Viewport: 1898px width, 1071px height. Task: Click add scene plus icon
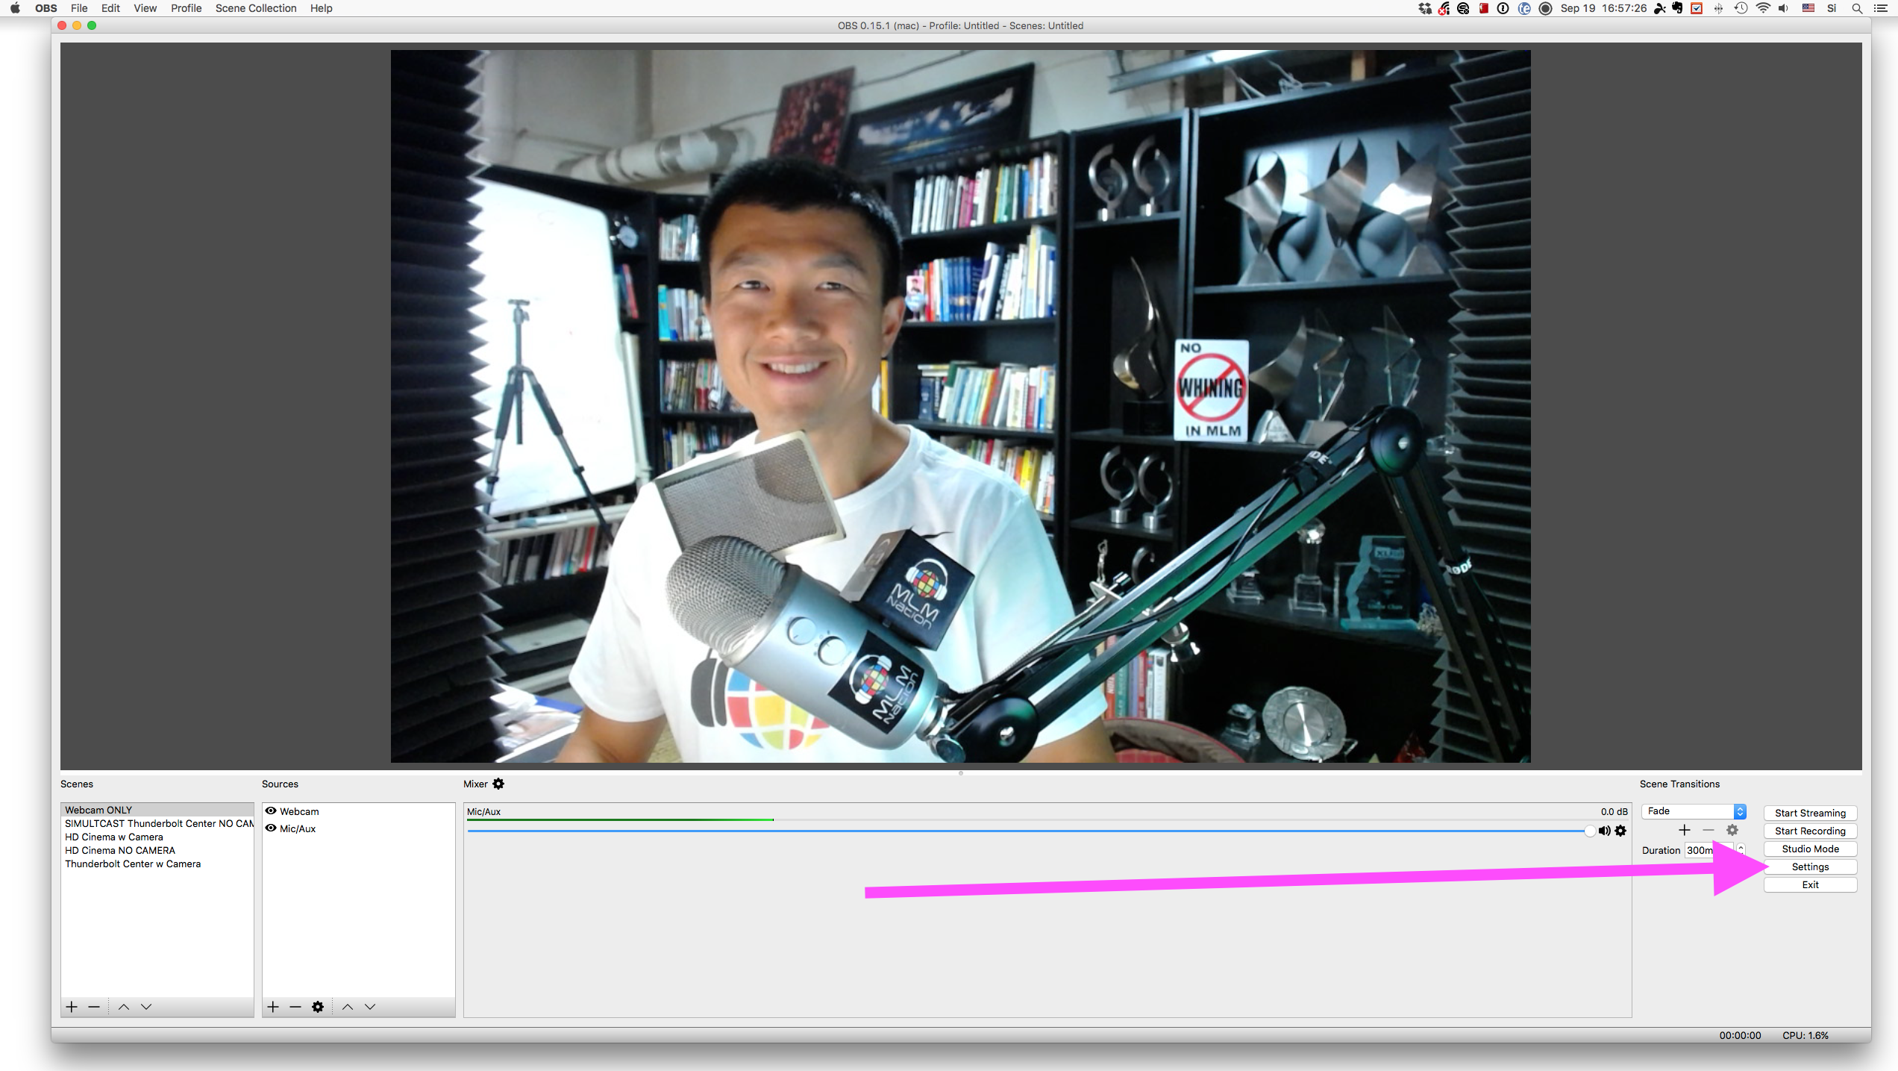70,1006
